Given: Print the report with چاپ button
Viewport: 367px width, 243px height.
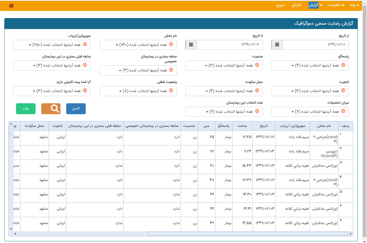Looking at the screenshot, I should click(x=26, y=109).
